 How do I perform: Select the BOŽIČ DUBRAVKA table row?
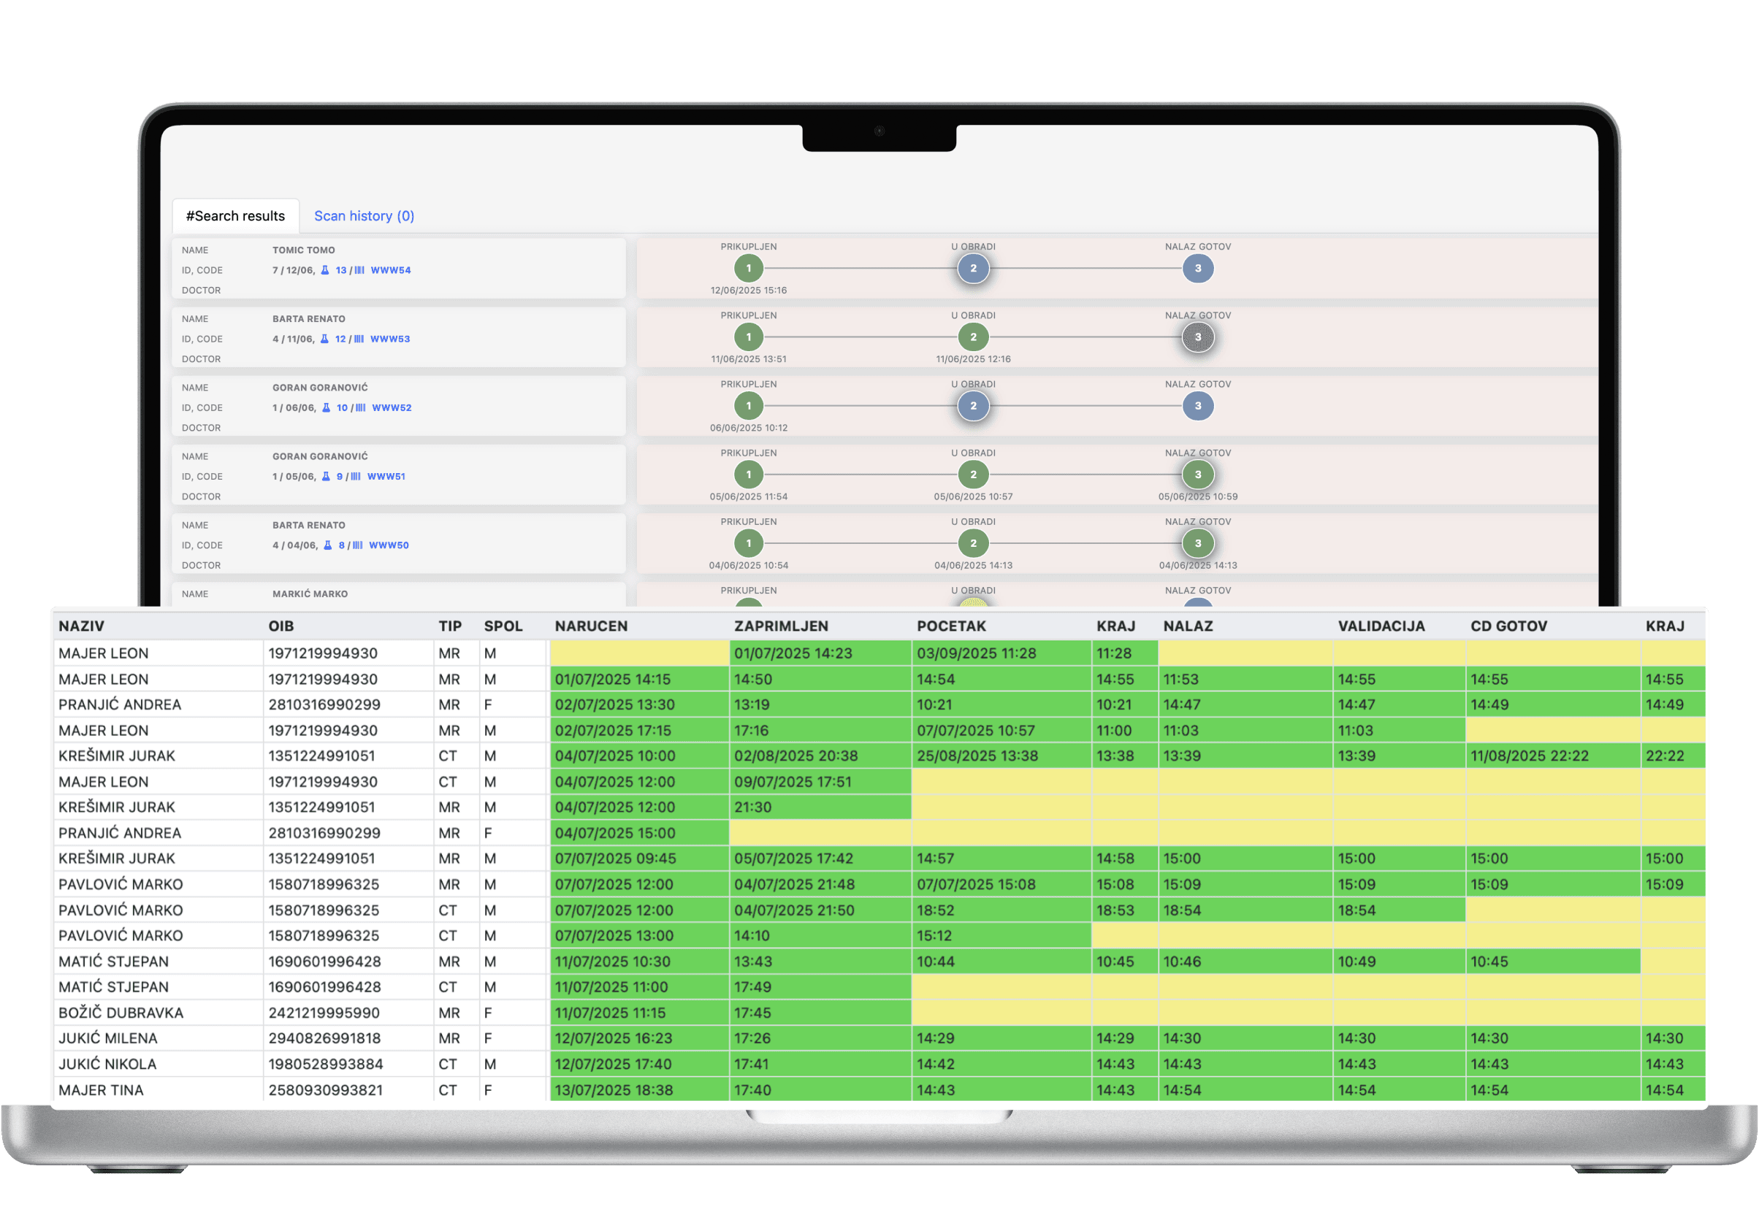point(121,1012)
